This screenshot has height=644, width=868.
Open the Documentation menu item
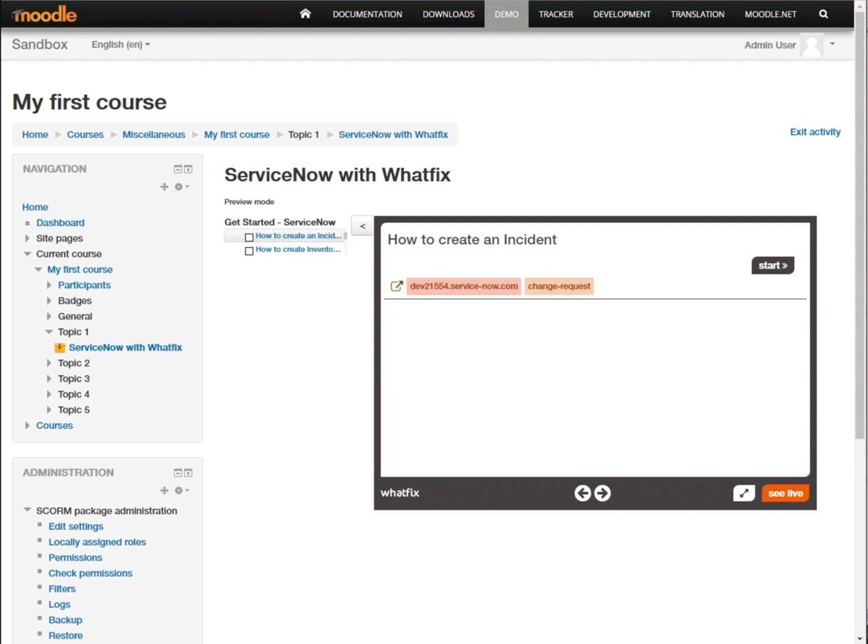[367, 14]
